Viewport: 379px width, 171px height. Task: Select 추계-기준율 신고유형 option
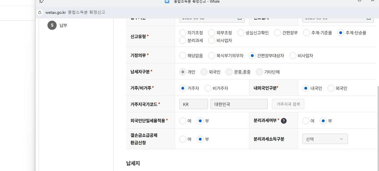pyautogui.click(x=306, y=33)
